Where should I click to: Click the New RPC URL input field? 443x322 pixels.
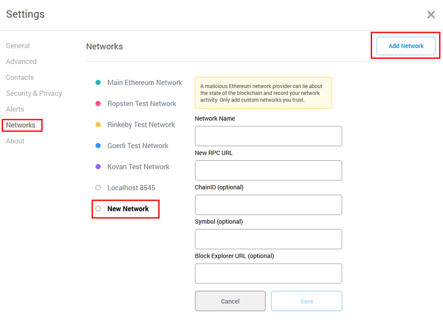tap(268, 170)
